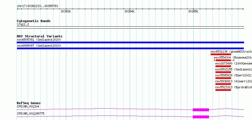Select the CPD|NM_001304 transcript label
Image resolution: width=252 pixels, height=120 pixels.
coord(28,106)
